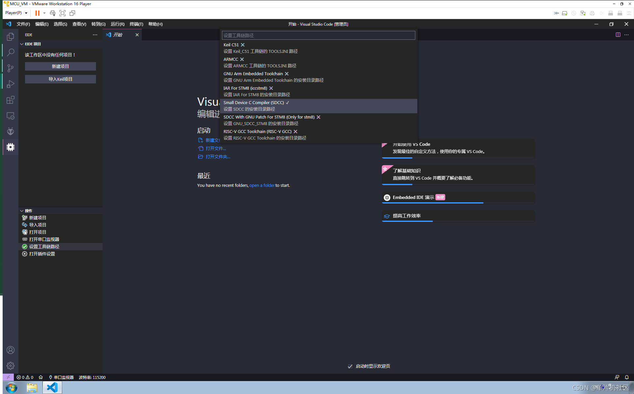The image size is (634, 394).
Task: Open the notifications bell
Action: pyautogui.click(x=626, y=377)
